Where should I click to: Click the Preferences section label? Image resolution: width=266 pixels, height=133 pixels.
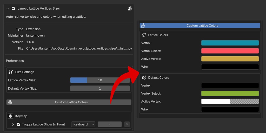click(x=15, y=61)
